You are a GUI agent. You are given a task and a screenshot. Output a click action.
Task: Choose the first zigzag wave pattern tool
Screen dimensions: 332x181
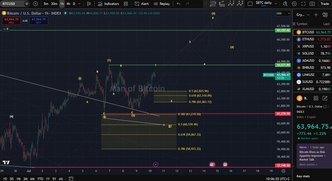(231, 3)
